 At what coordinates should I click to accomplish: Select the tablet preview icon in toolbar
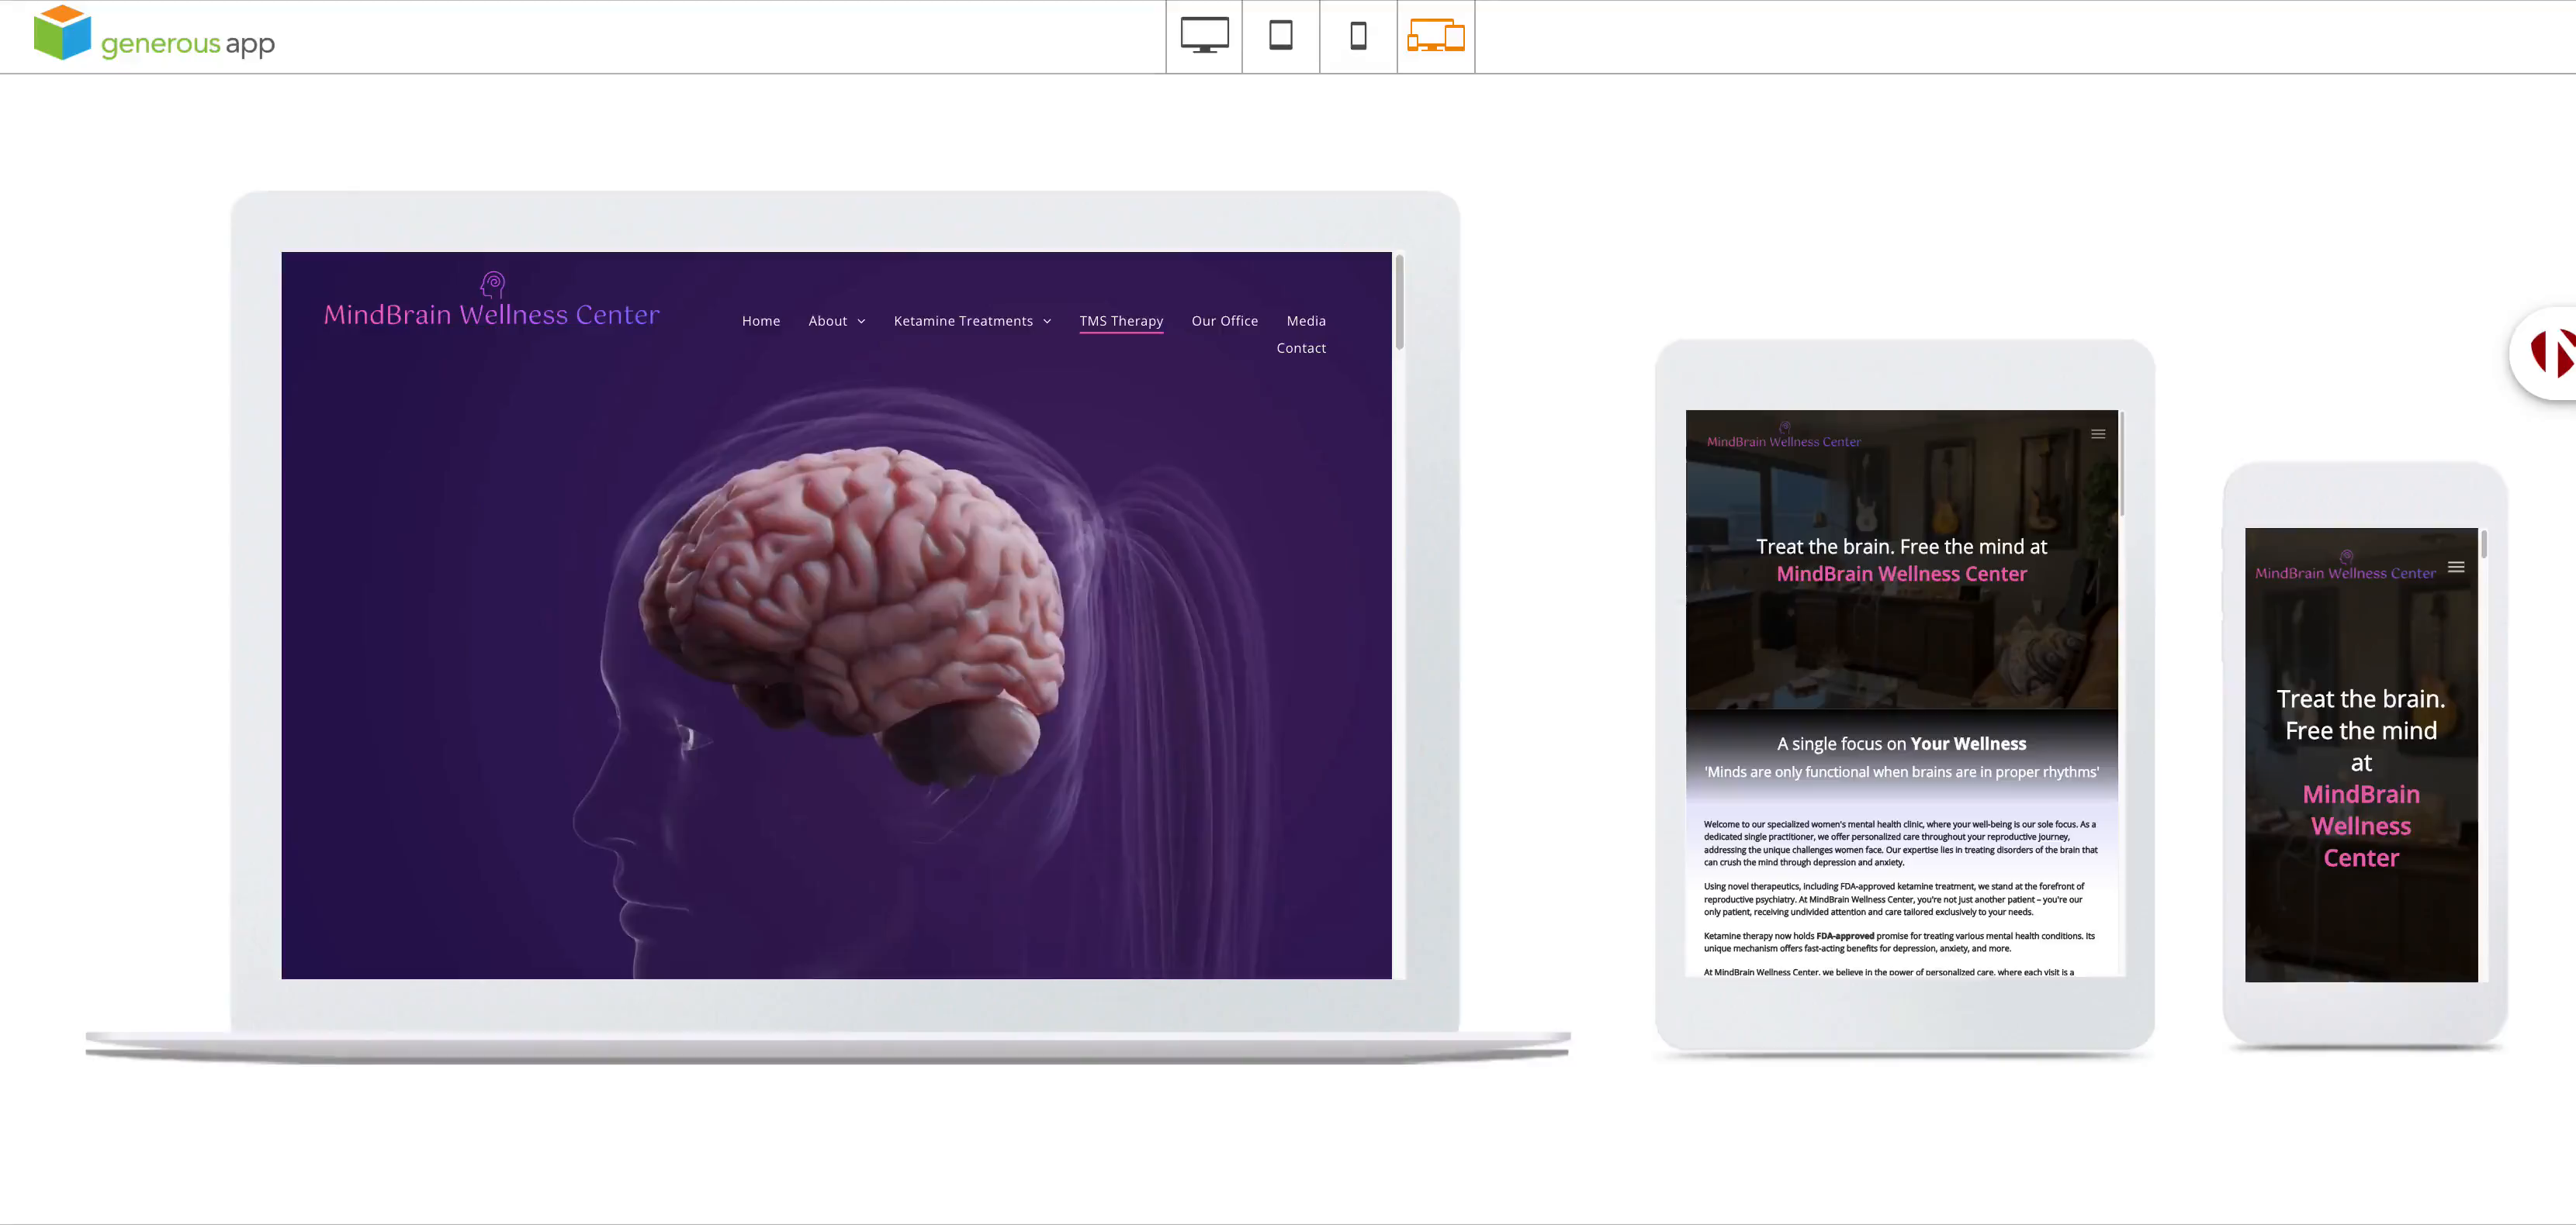click(1281, 36)
